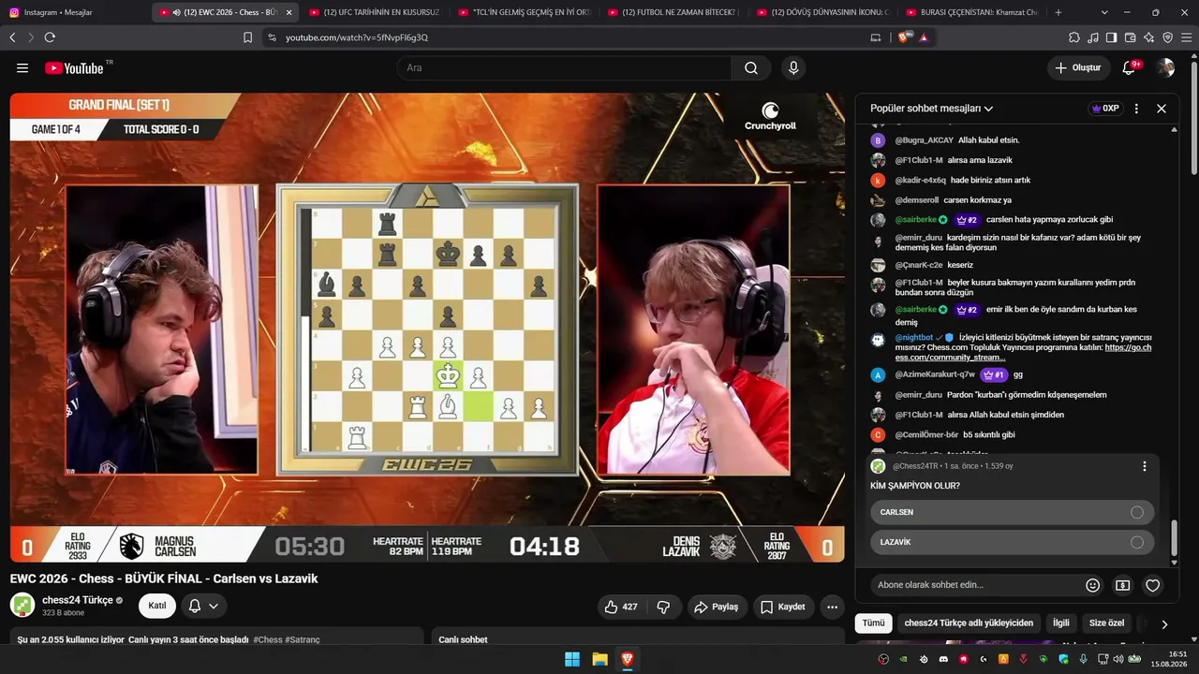Click the Oluştur create button
Viewport: 1199px width, 674px height.
1078,68
